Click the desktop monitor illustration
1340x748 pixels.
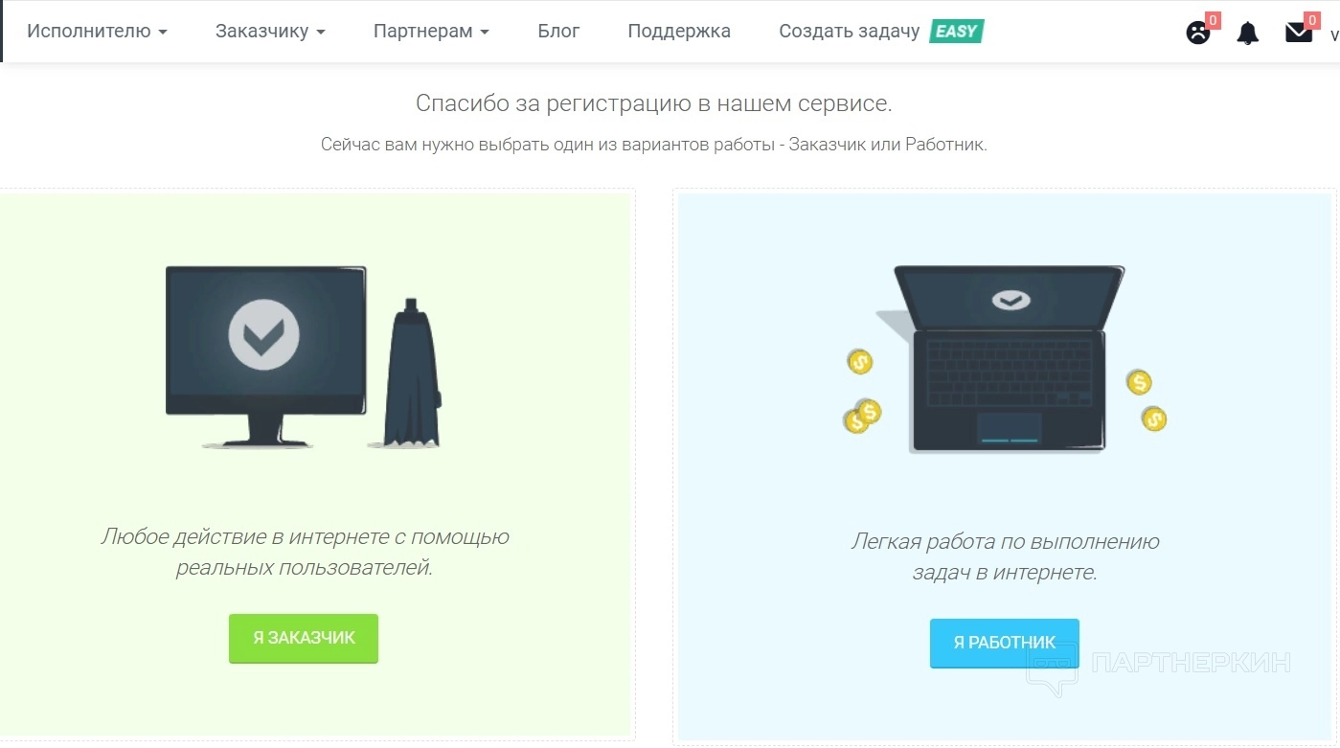265,356
